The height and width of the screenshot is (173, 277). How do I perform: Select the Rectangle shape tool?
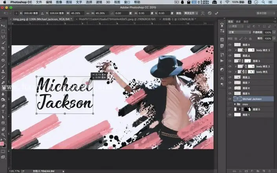coord(3,123)
